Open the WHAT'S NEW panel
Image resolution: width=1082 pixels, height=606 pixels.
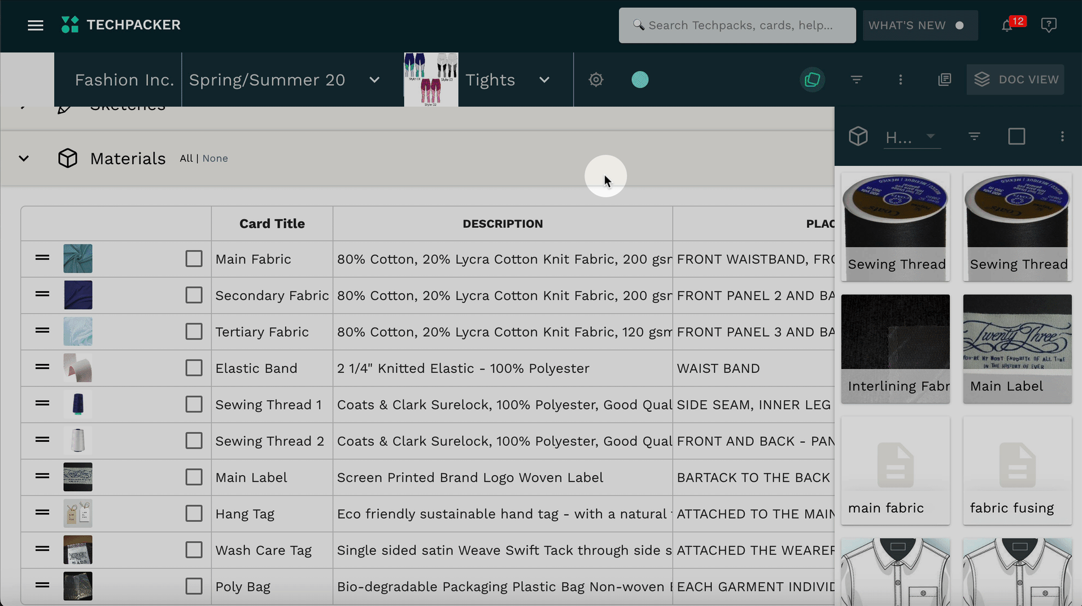pos(920,25)
